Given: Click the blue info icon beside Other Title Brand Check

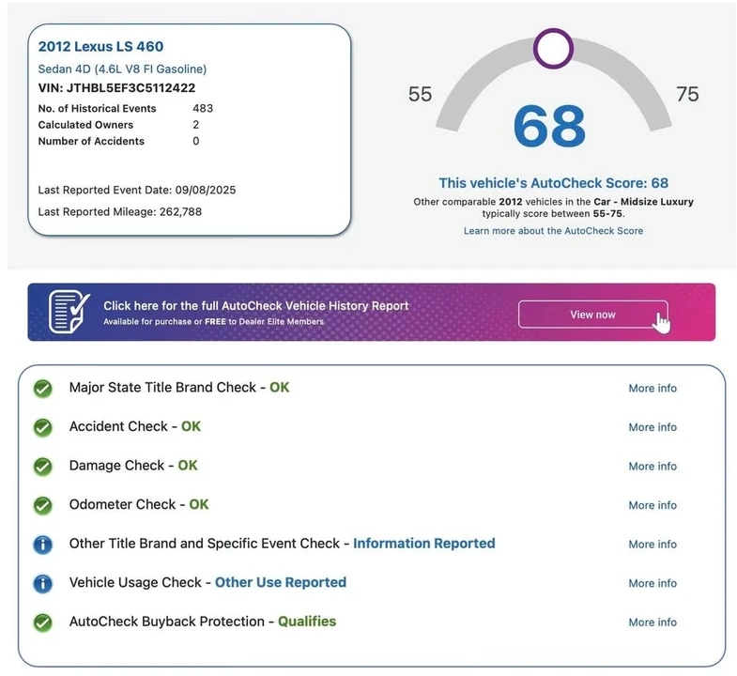Looking at the screenshot, I should [x=43, y=545].
